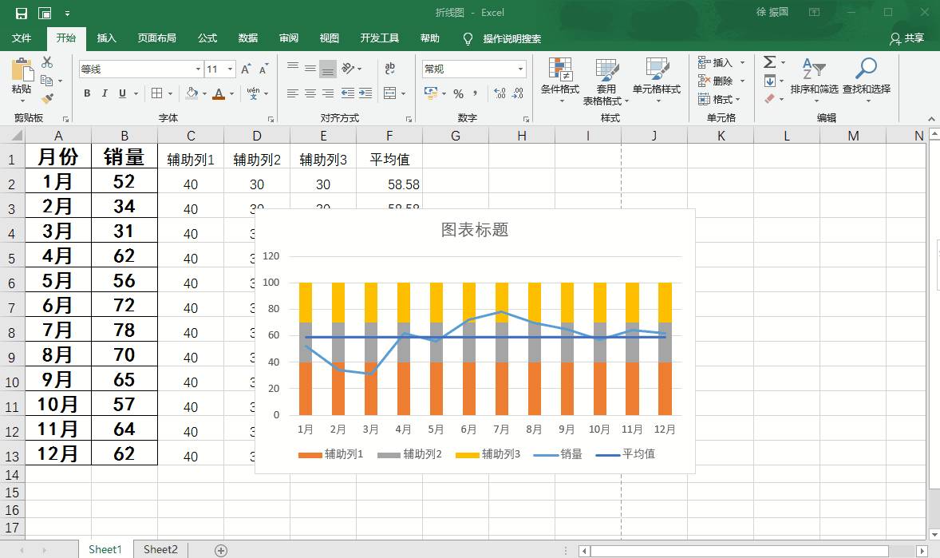This screenshot has height=558, width=940.
Task: Click the Paste clipboard icon
Action: point(22,71)
